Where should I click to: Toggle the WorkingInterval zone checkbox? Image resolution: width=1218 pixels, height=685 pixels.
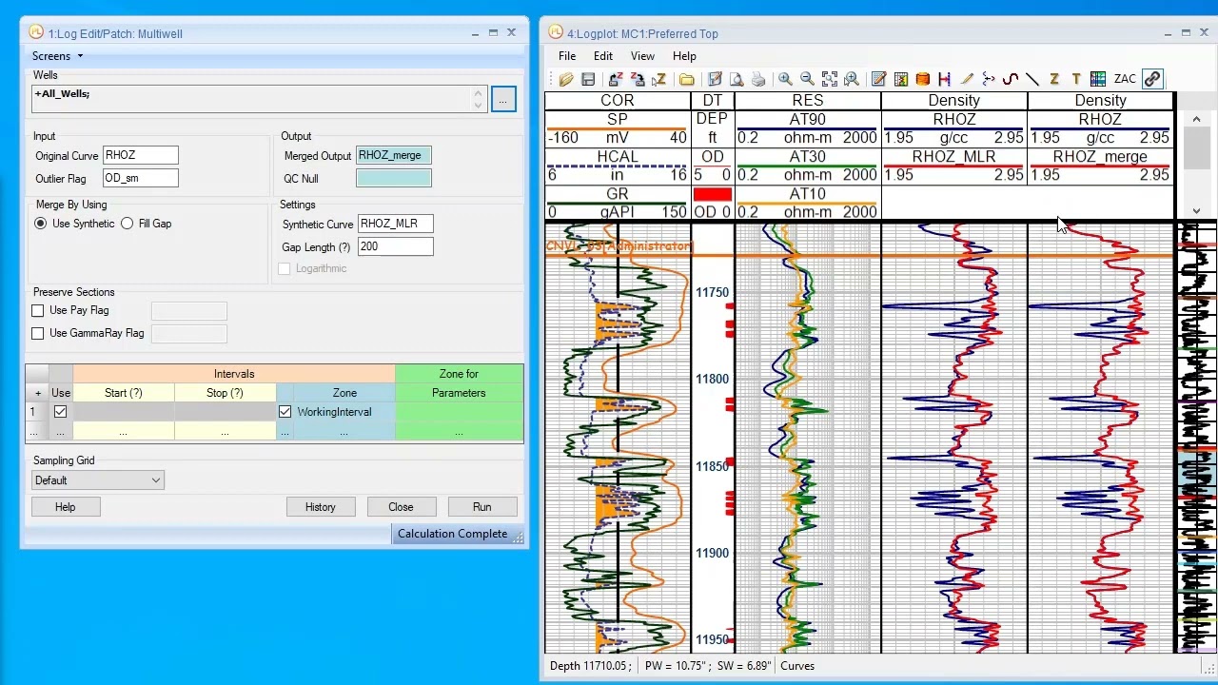point(285,412)
